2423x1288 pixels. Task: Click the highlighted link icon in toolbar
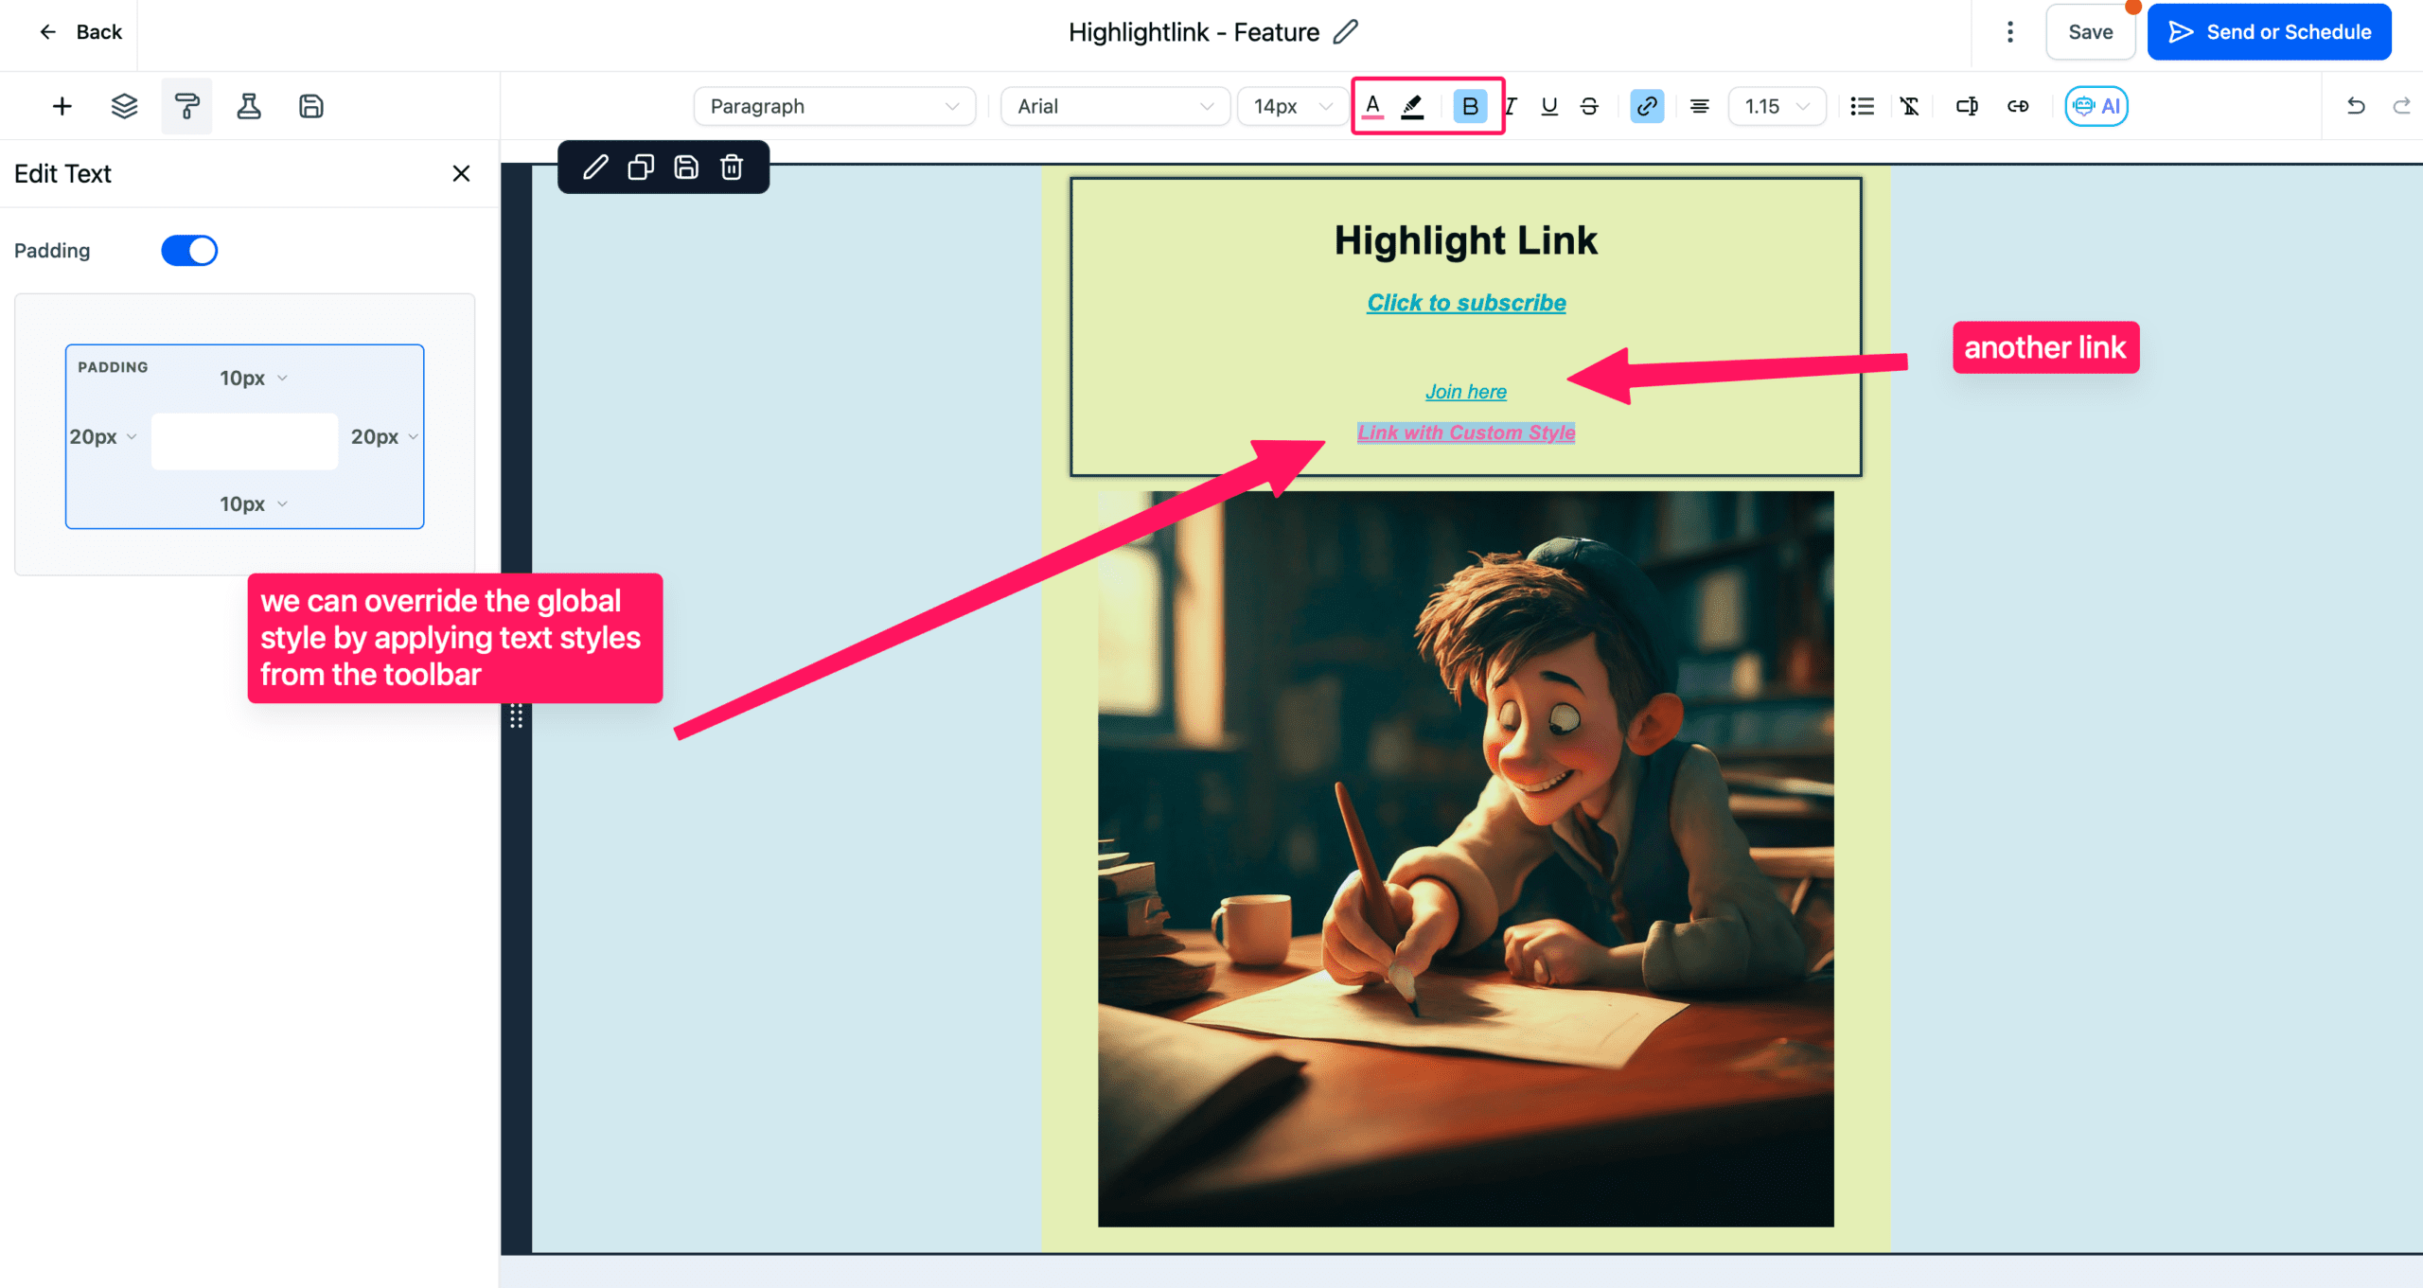point(1647,106)
